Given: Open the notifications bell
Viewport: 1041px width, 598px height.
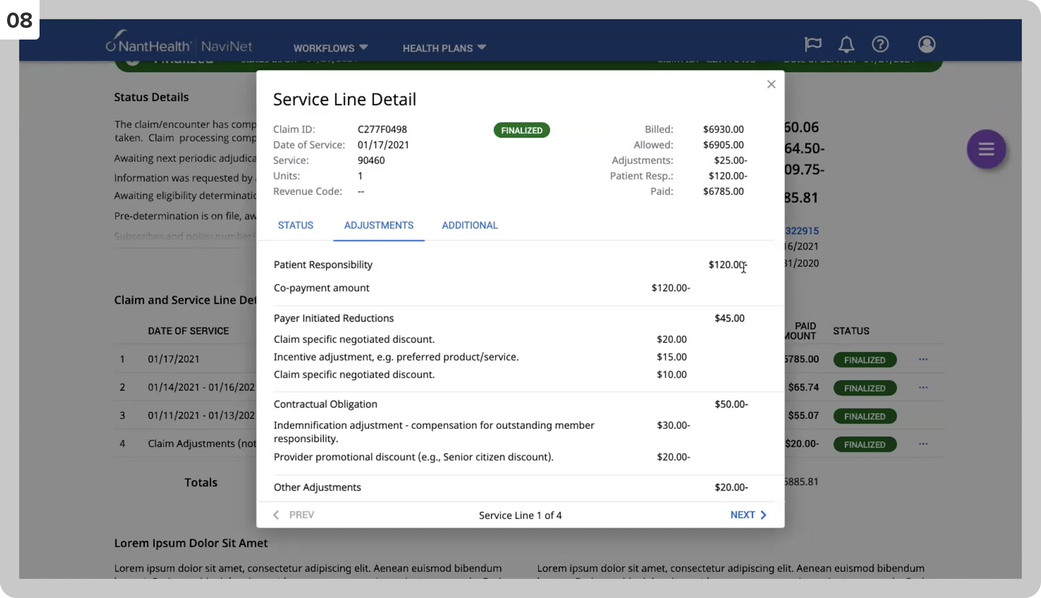Looking at the screenshot, I should click(x=846, y=44).
